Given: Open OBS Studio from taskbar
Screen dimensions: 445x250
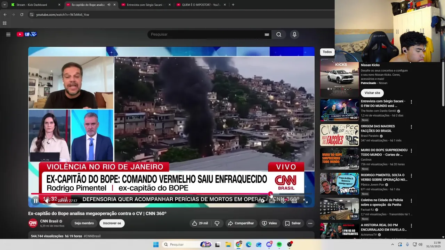Looking at the screenshot, I should (290, 244).
